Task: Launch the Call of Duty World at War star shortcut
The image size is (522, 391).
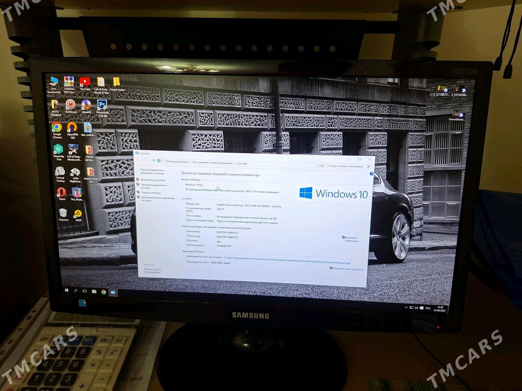Action: point(74,153)
